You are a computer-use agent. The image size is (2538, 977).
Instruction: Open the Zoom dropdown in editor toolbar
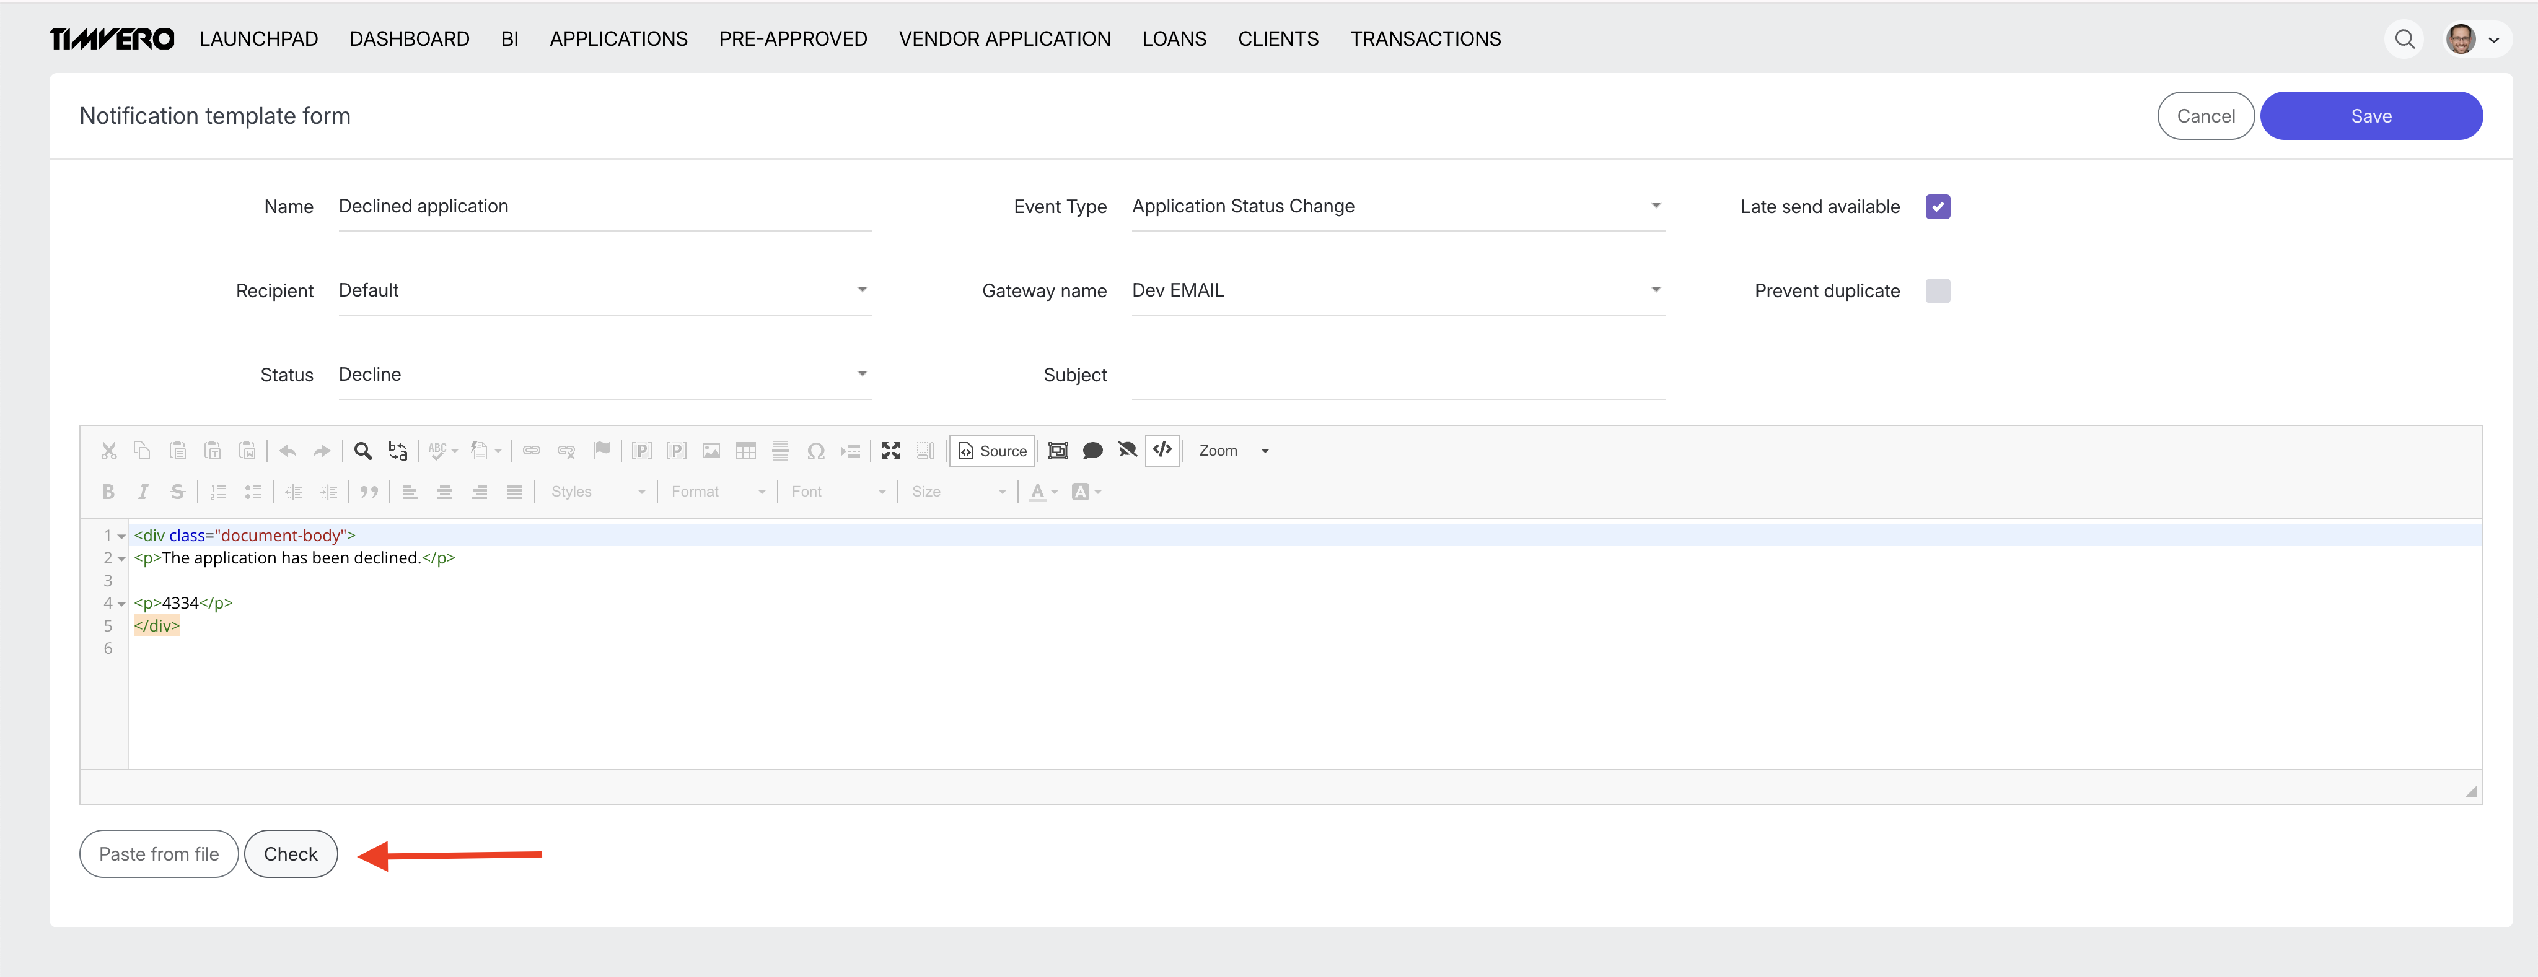[1232, 451]
